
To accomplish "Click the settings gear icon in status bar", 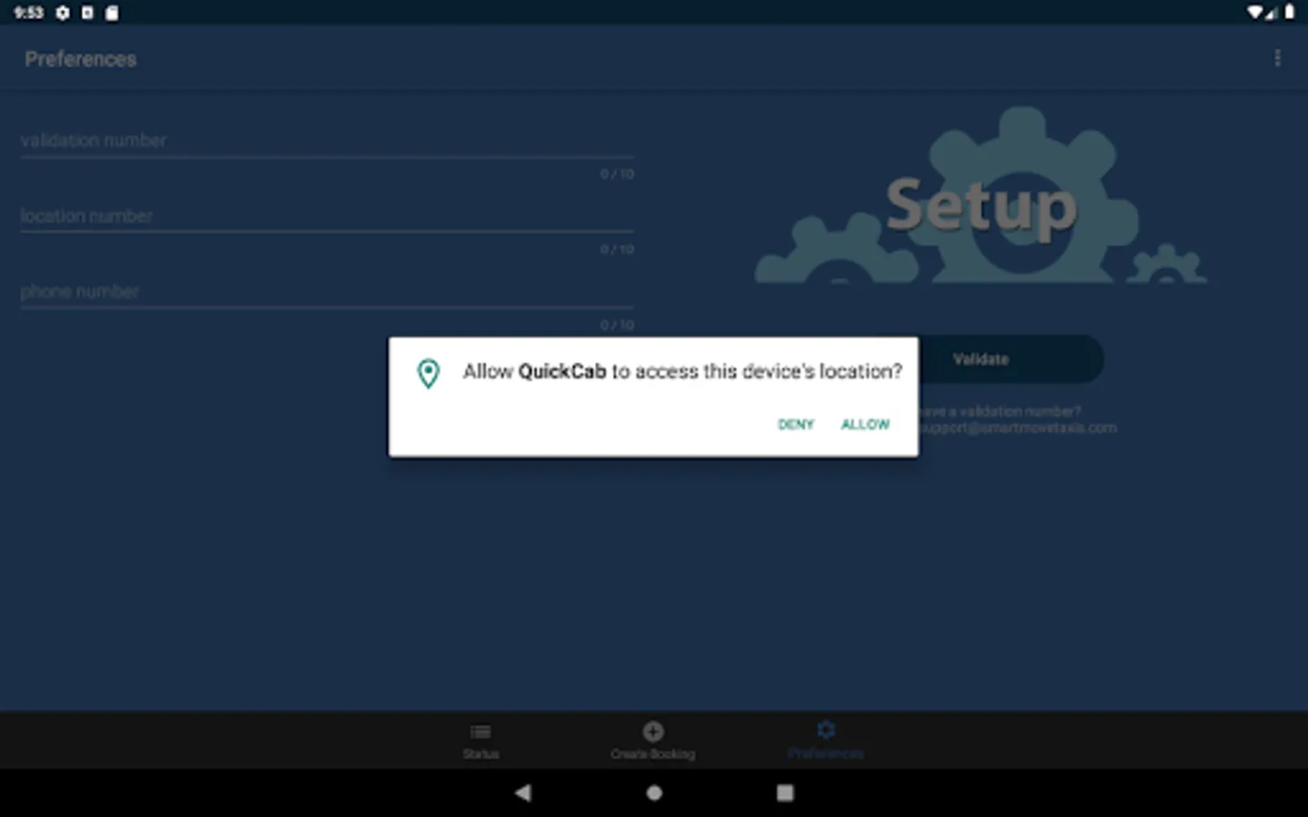I will pyautogui.click(x=63, y=13).
